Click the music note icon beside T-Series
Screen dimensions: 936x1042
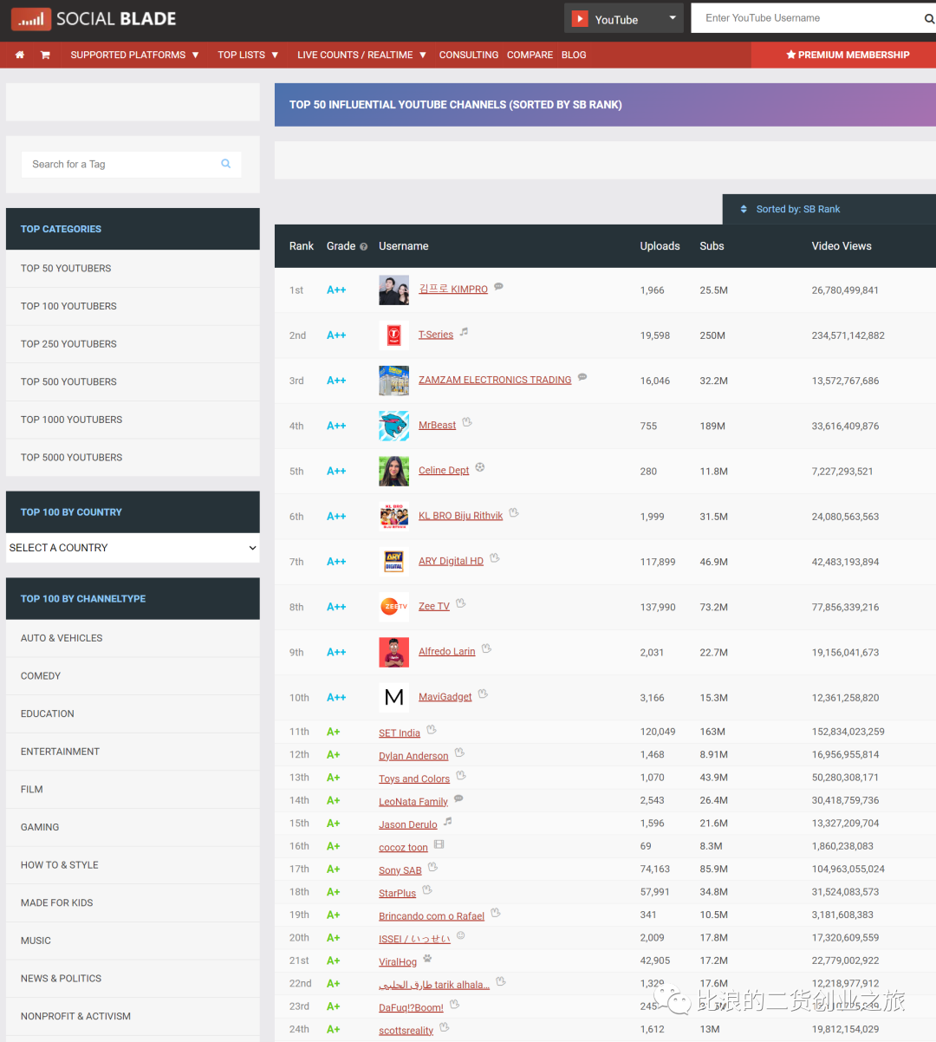(464, 332)
